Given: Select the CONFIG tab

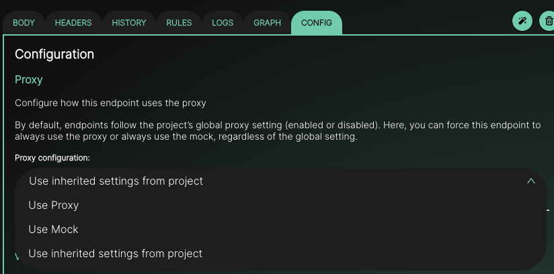Looking at the screenshot, I should pyautogui.click(x=317, y=23).
